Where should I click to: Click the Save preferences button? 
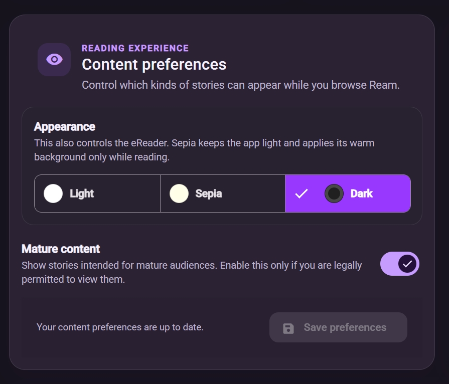click(x=338, y=327)
